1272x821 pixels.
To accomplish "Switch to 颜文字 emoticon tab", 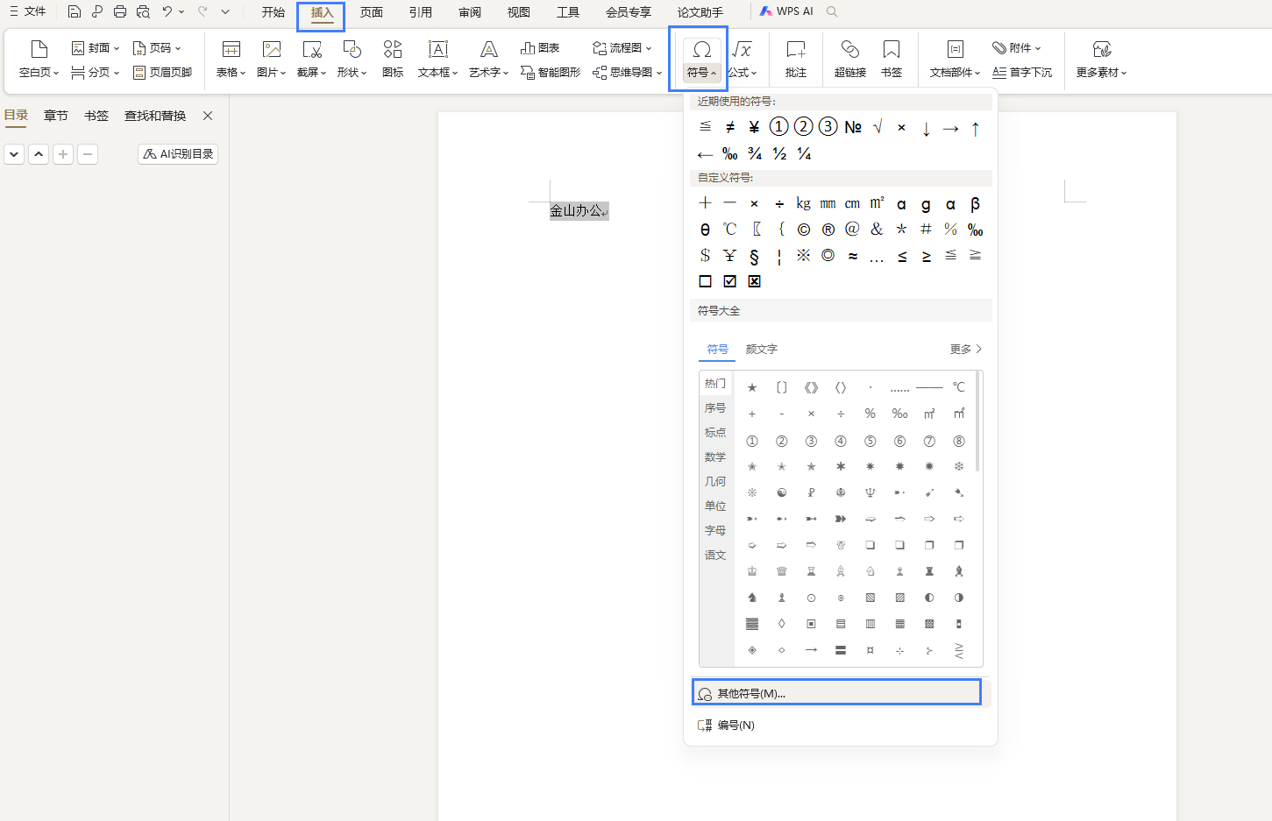I will 761,349.
